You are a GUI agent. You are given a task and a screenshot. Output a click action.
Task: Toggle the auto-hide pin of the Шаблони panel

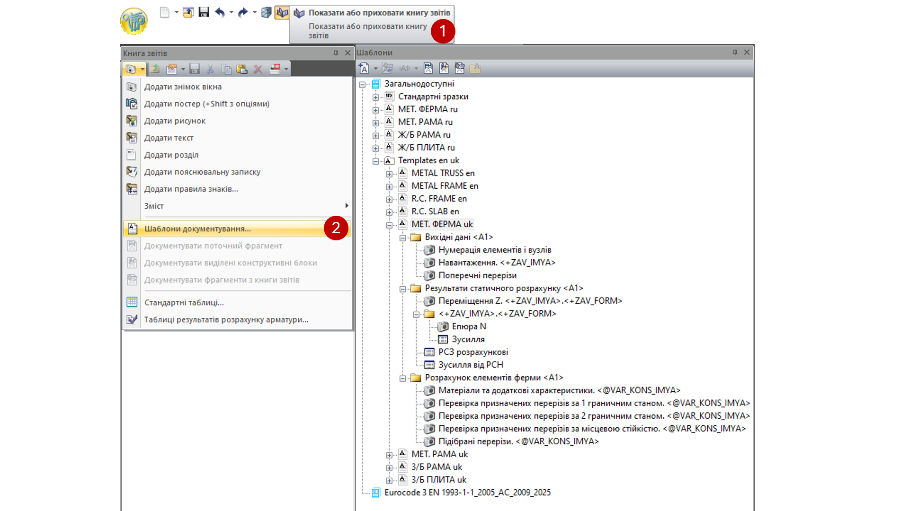[x=735, y=53]
